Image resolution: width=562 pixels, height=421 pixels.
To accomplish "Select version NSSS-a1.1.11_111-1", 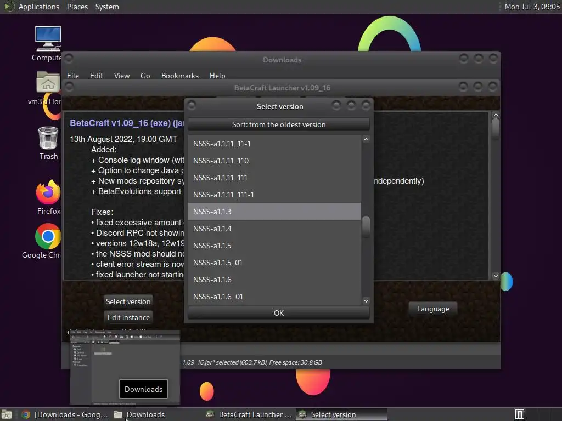I will [274, 195].
